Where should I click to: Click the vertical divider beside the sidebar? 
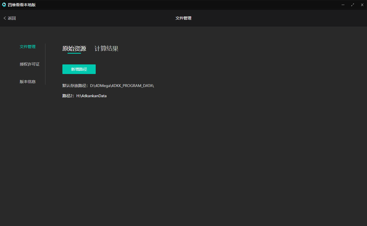[x=45, y=64]
